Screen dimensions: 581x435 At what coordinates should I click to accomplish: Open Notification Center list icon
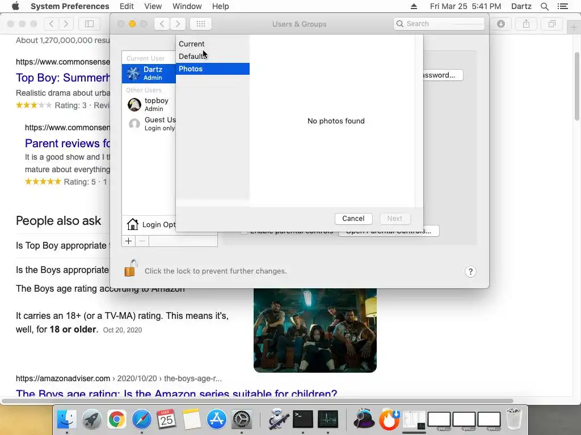point(562,6)
